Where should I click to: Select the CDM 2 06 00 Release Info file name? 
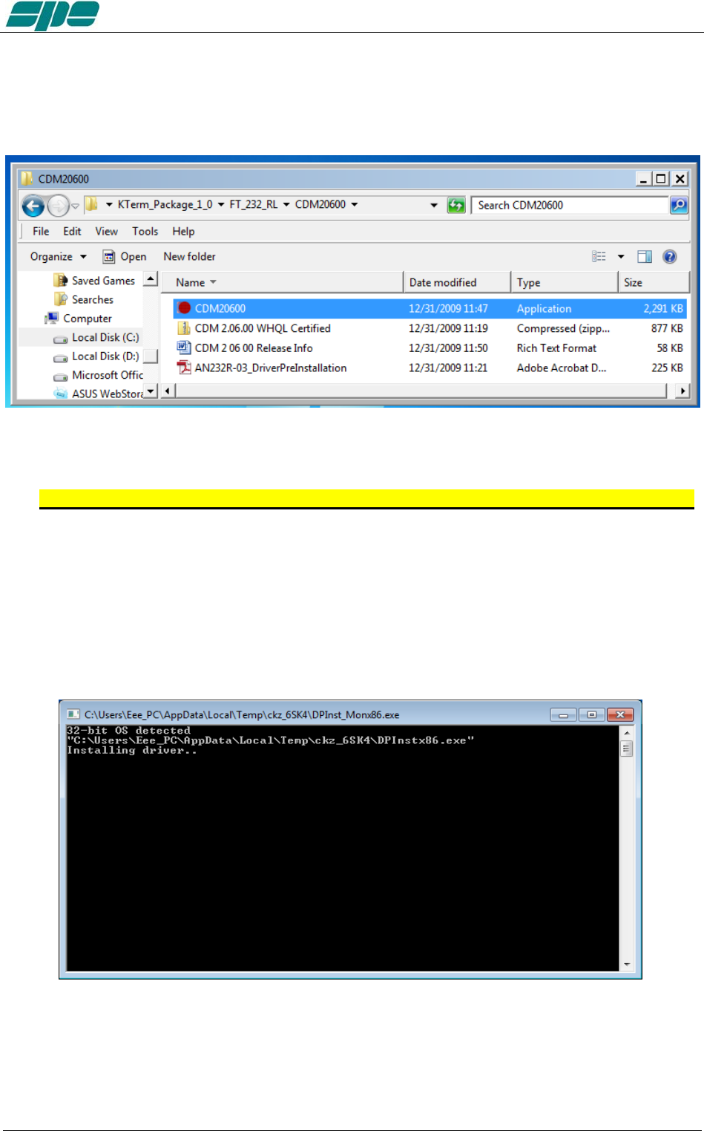[x=254, y=348]
